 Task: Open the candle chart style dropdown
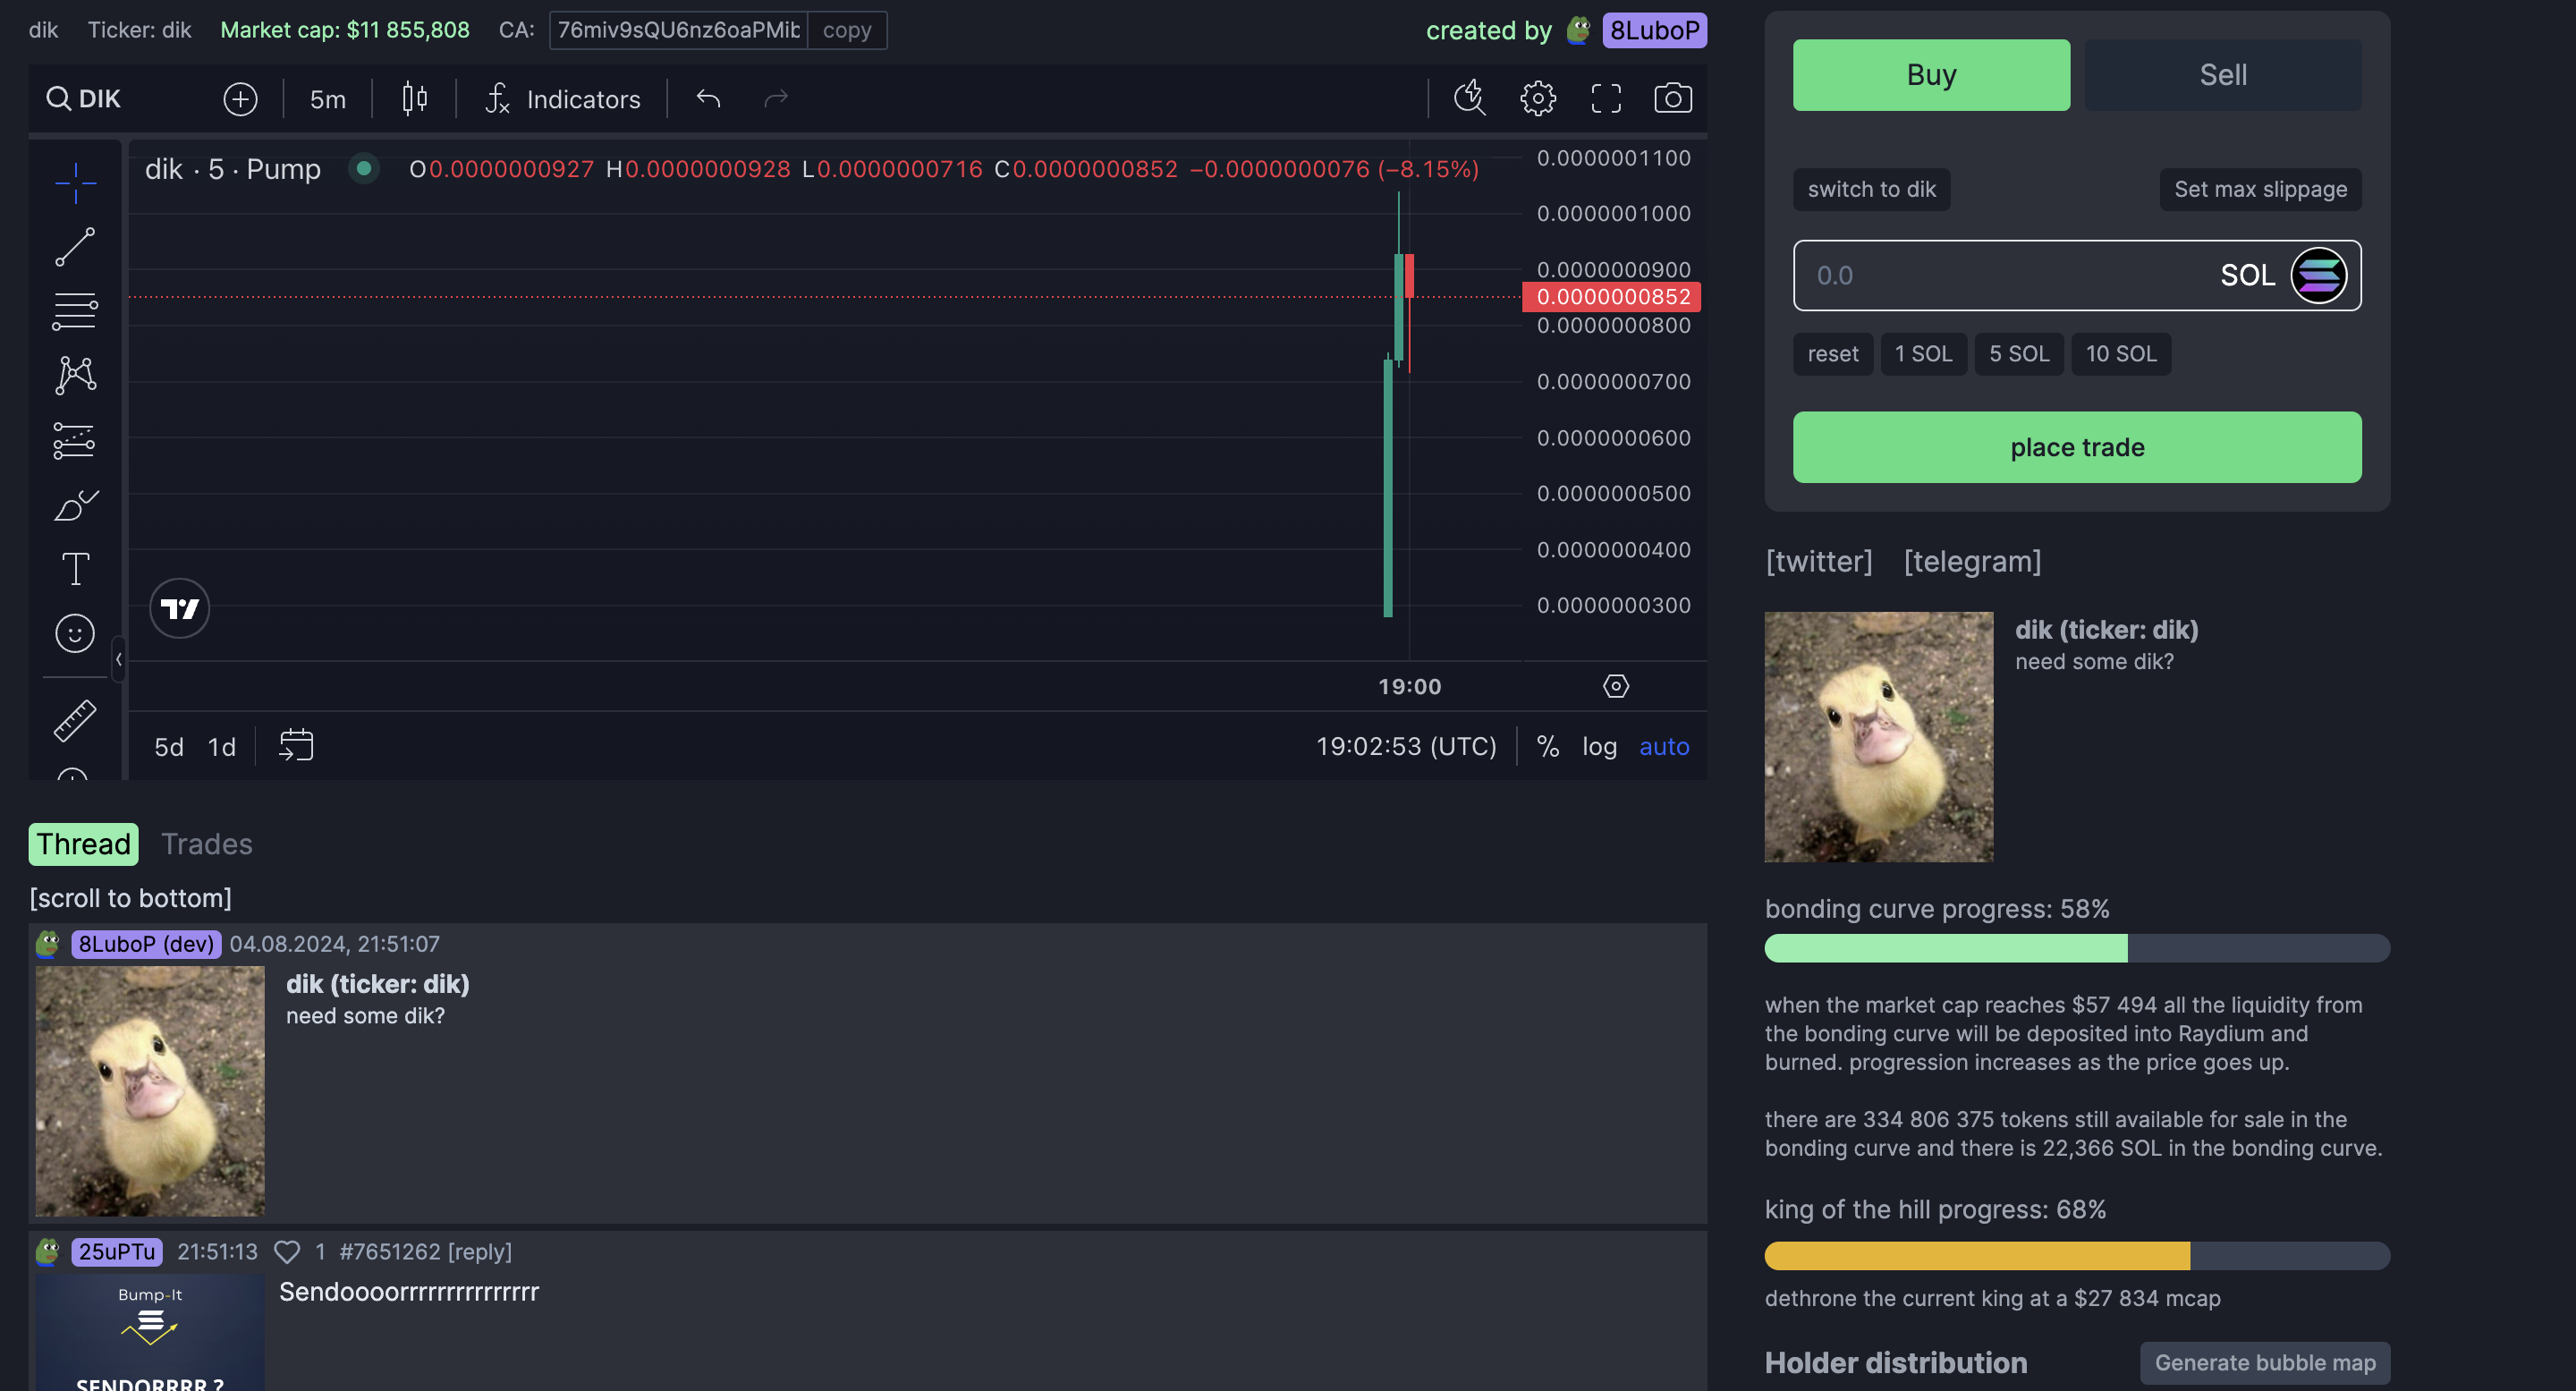pos(414,99)
